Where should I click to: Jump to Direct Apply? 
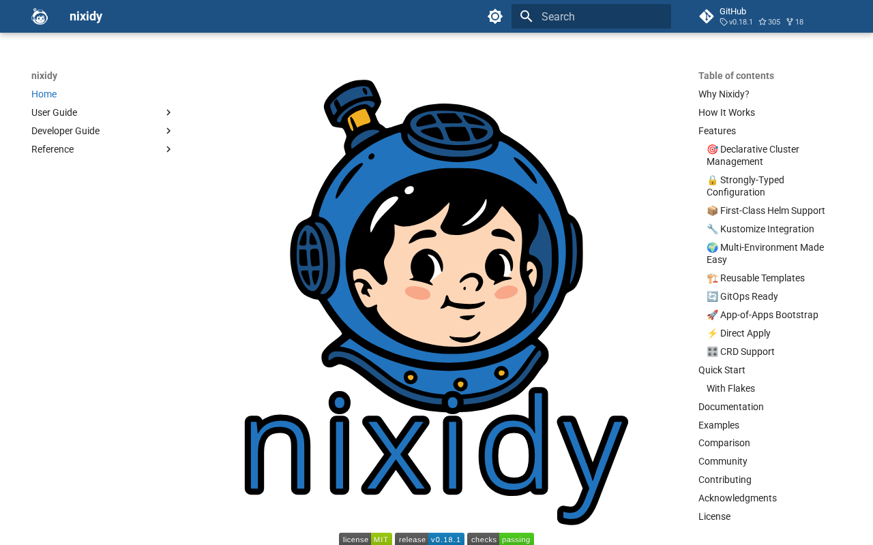pos(739,333)
